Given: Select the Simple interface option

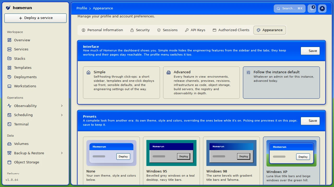Looking at the screenshot, I should [121, 83].
